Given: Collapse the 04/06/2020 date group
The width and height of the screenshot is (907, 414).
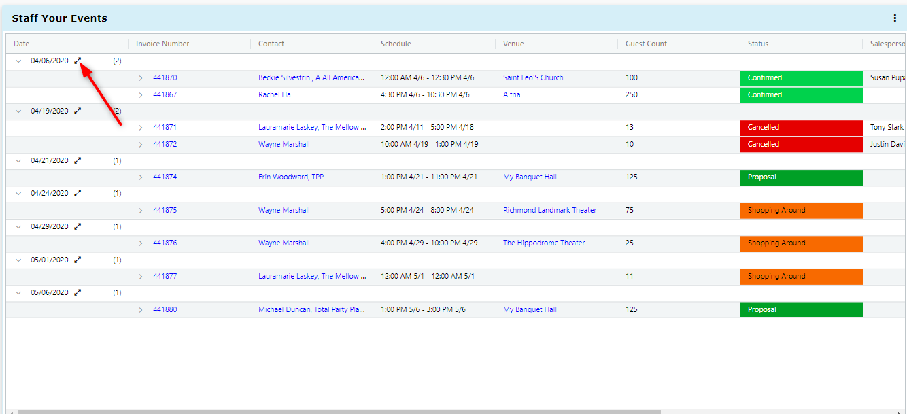Looking at the screenshot, I should 18,61.
